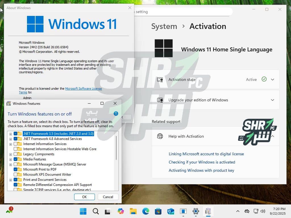
Task: Uncheck the Media Features checkbox
Action: (15, 159)
